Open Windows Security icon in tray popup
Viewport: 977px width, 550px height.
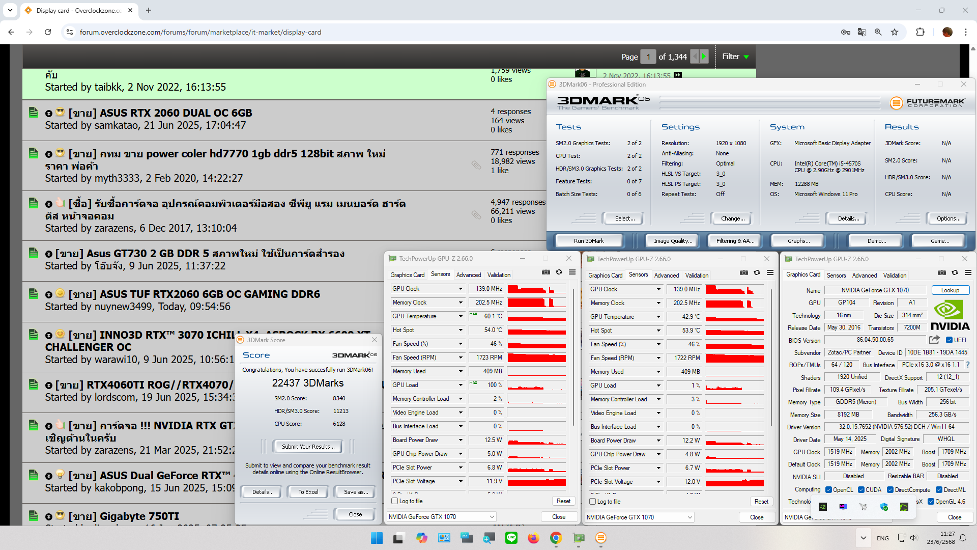click(884, 507)
